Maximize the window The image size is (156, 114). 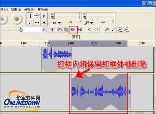pos(150,4)
